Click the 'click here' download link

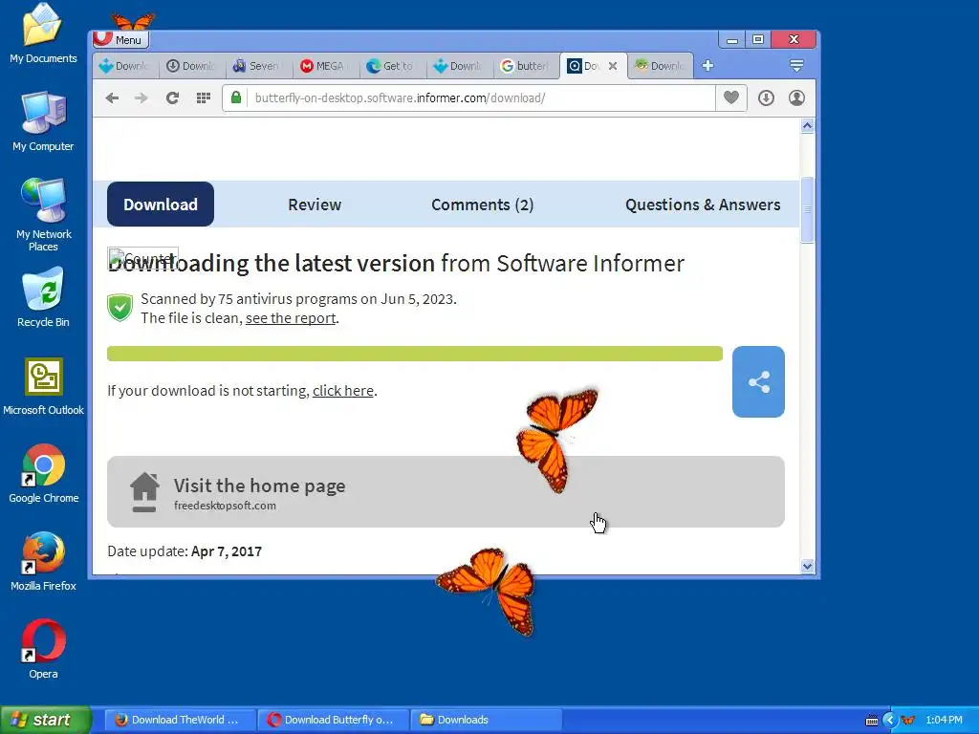(x=343, y=391)
